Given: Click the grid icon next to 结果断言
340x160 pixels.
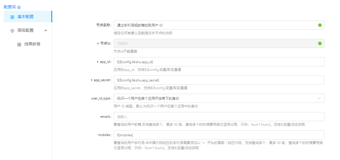Looking at the screenshot, I should 19,45.
